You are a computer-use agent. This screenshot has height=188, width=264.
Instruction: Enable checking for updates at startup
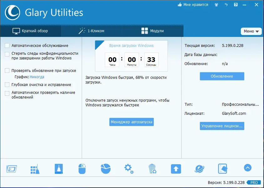pyautogui.click(x=7, y=70)
